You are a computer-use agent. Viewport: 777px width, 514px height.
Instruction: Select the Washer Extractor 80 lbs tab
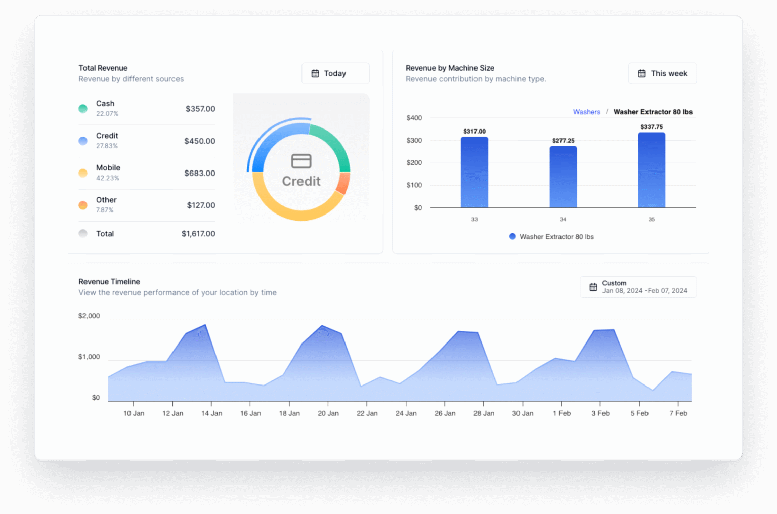[x=653, y=112]
